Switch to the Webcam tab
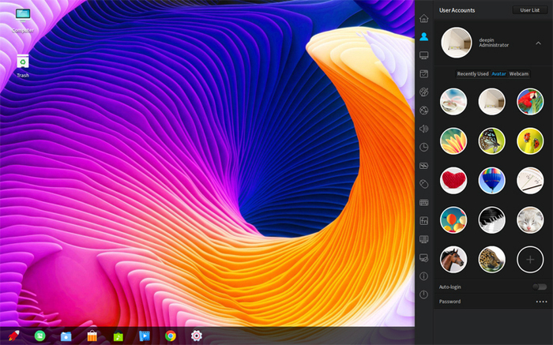The width and height of the screenshot is (553, 345). 519,73
